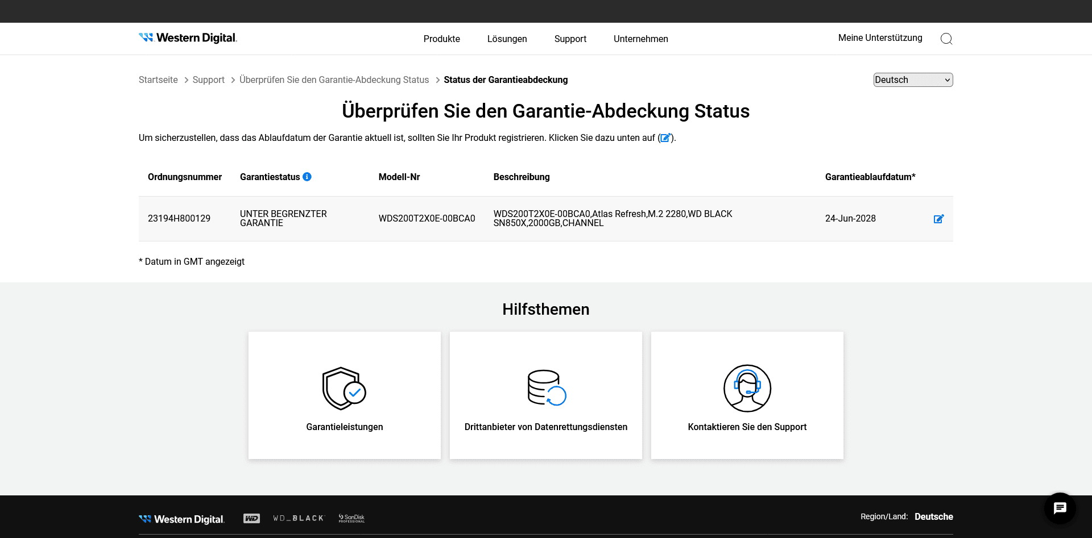Click the SanDisk Professional logo in footer
Viewport: 1092px width, 538px height.
(x=351, y=518)
